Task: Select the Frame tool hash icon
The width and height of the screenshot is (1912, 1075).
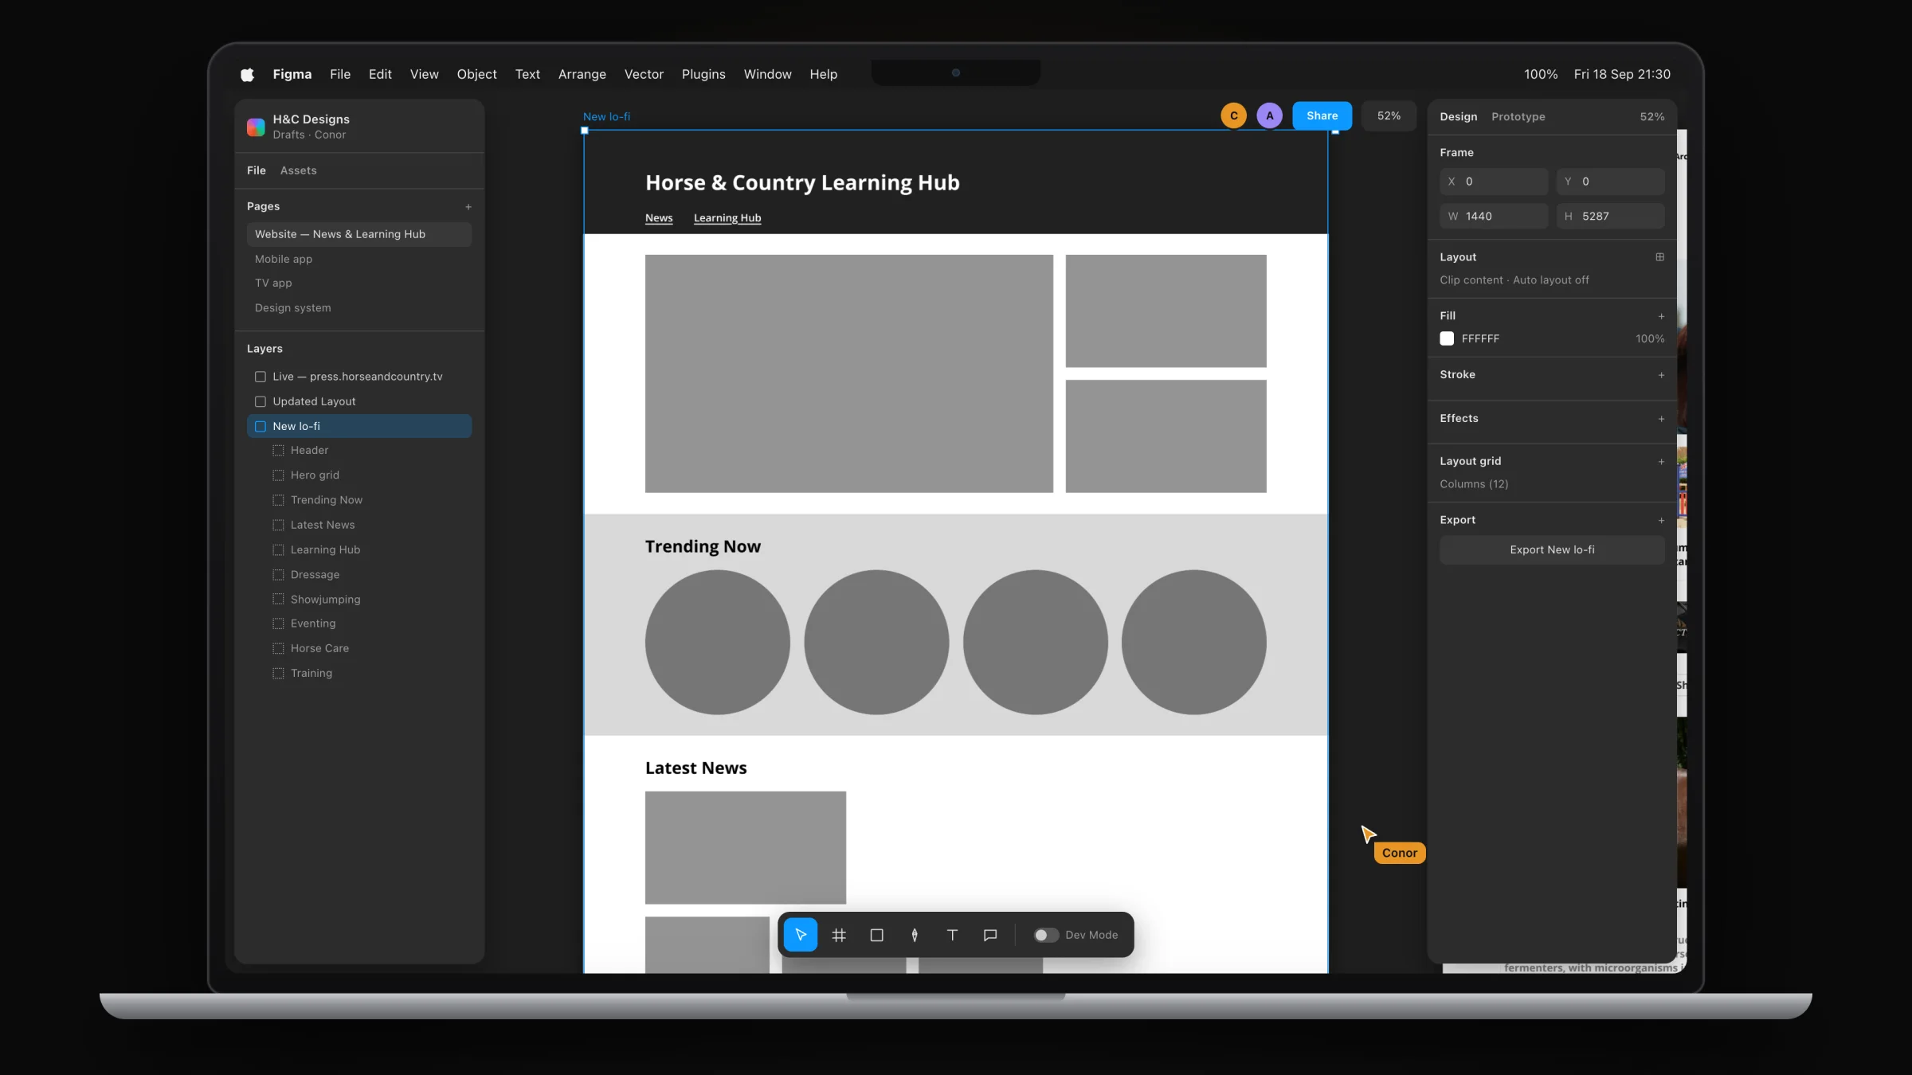Action: pos(839,935)
